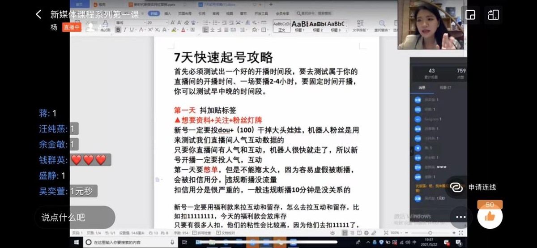Image resolution: width=537 pixels, height=248 pixels.
Task: Expand the style gallery dropdown arrow
Action: 346,30
